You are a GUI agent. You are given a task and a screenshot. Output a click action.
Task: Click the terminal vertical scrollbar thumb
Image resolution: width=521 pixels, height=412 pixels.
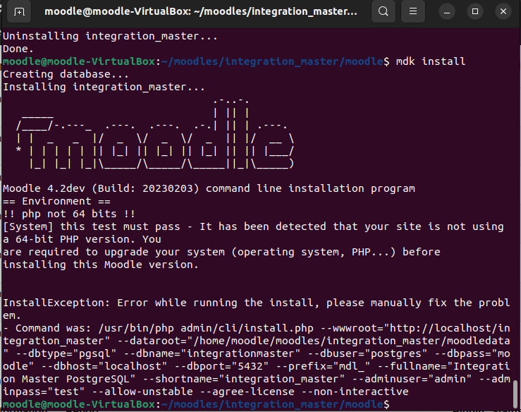[515, 394]
